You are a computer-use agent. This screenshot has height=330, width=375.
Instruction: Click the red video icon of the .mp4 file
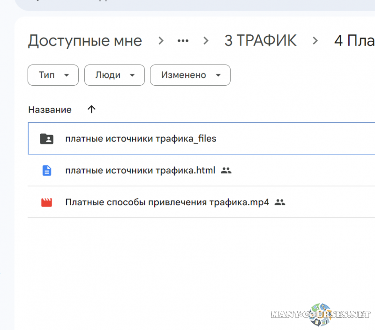click(46, 202)
